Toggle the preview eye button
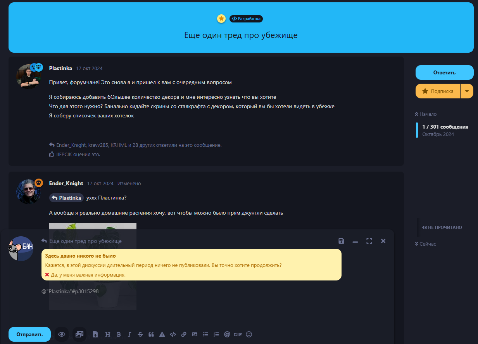The image size is (478, 344). tap(61, 334)
